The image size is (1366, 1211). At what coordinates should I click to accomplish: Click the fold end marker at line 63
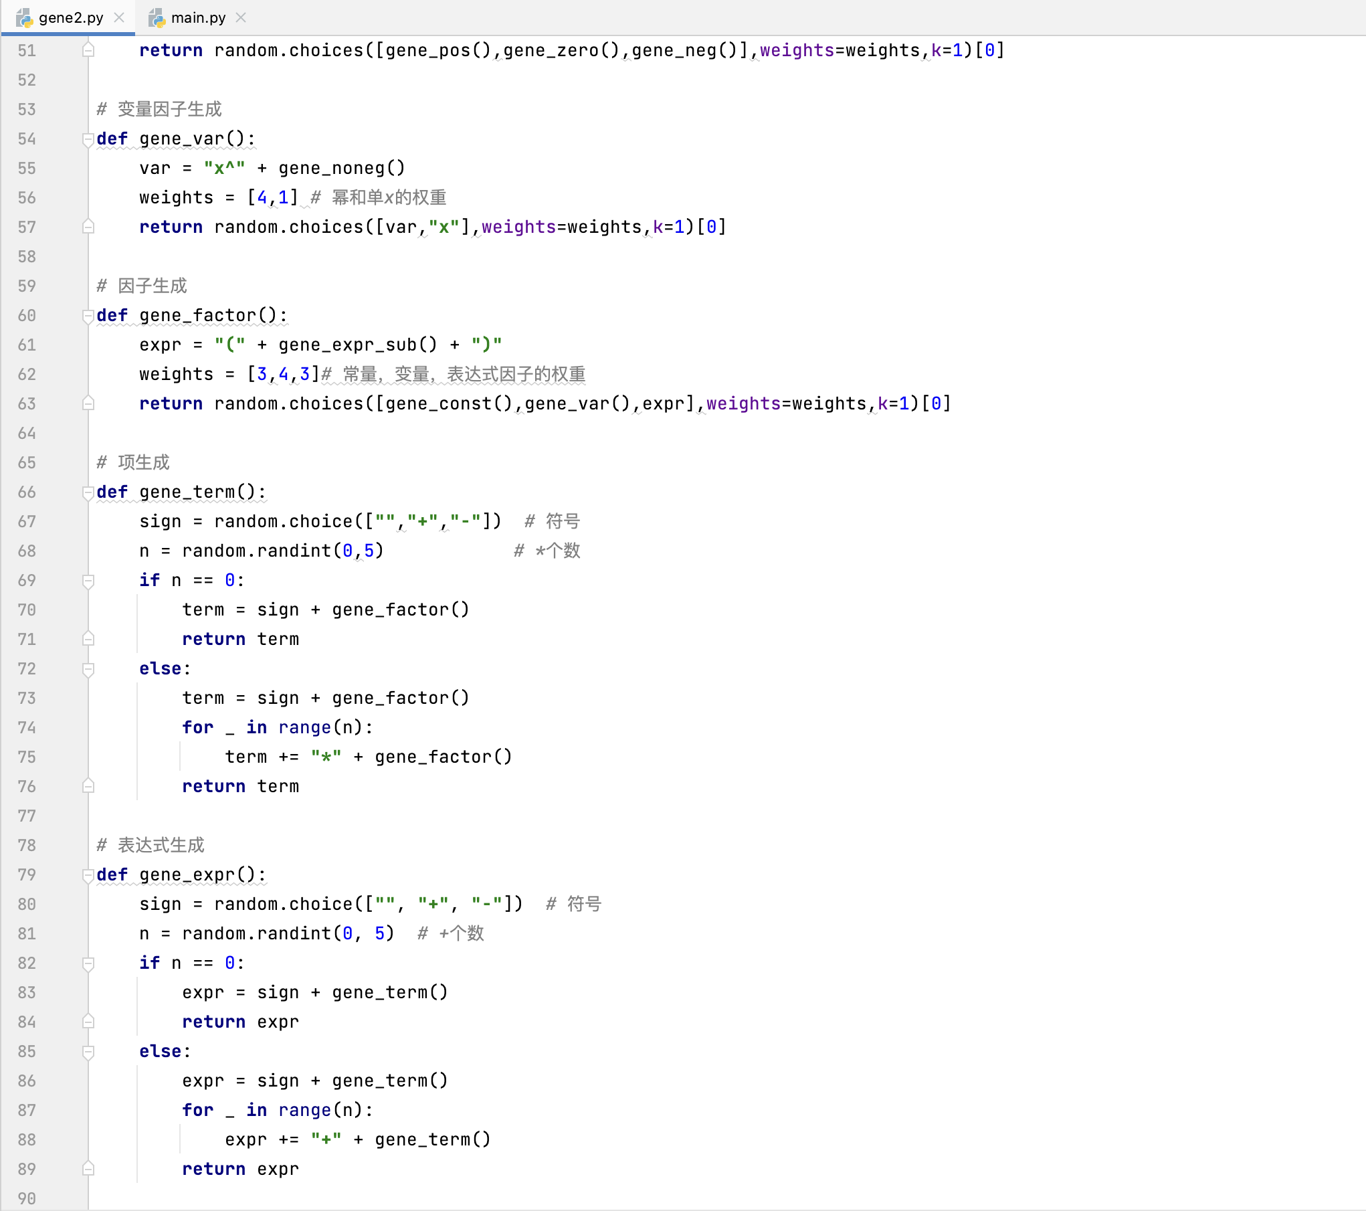pyautogui.click(x=88, y=403)
